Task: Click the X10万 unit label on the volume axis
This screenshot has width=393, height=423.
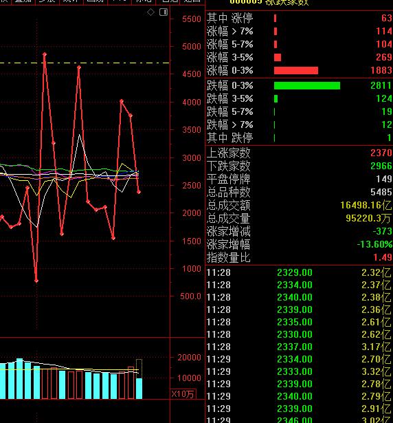Action: [183, 394]
